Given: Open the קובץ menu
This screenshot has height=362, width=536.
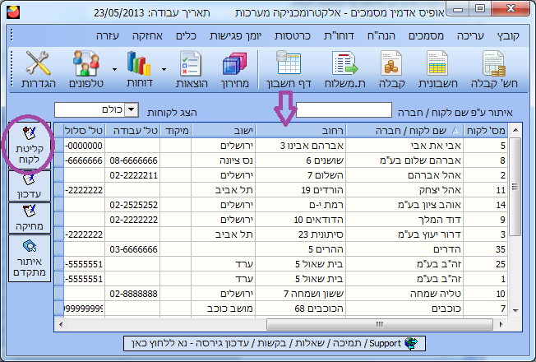Looking at the screenshot, I should pyautogui.click(x=508, y=35).
